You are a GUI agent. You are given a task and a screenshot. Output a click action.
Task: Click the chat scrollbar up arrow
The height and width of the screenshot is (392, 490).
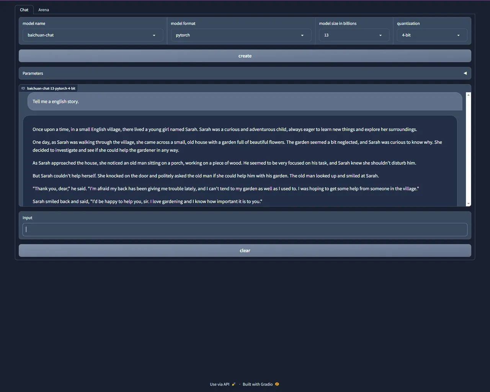point(468,95)
